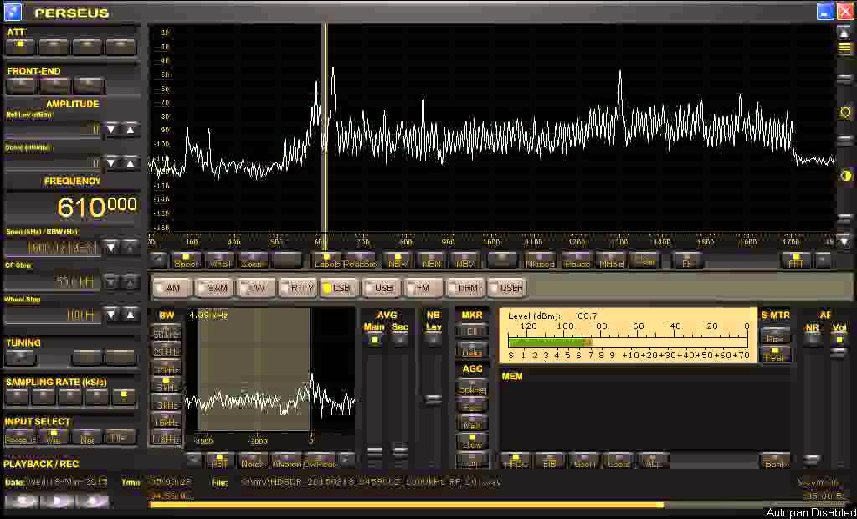857x519 pixels.
Task: Click the lit ATT attenuator button
Action: coord(20,47)
